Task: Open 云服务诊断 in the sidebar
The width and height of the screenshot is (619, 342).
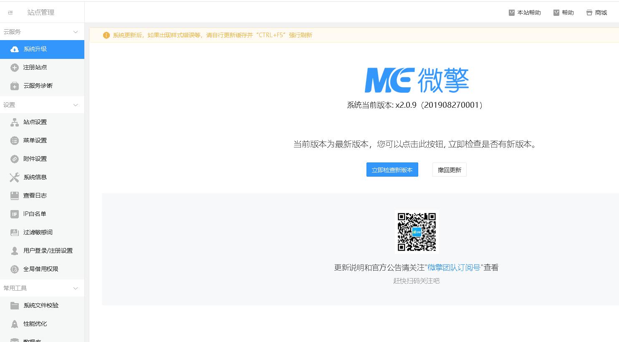Action: tap(42, 86)
